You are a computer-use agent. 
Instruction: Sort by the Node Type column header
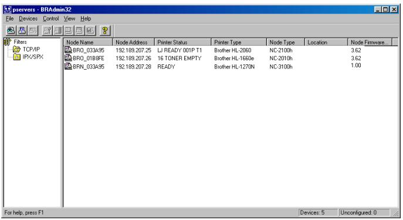(x=286, y=42)
